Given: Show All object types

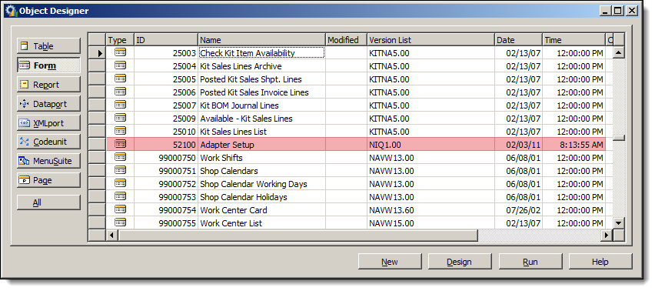Looking at the screenshot, I should click(x=48, y=202).
